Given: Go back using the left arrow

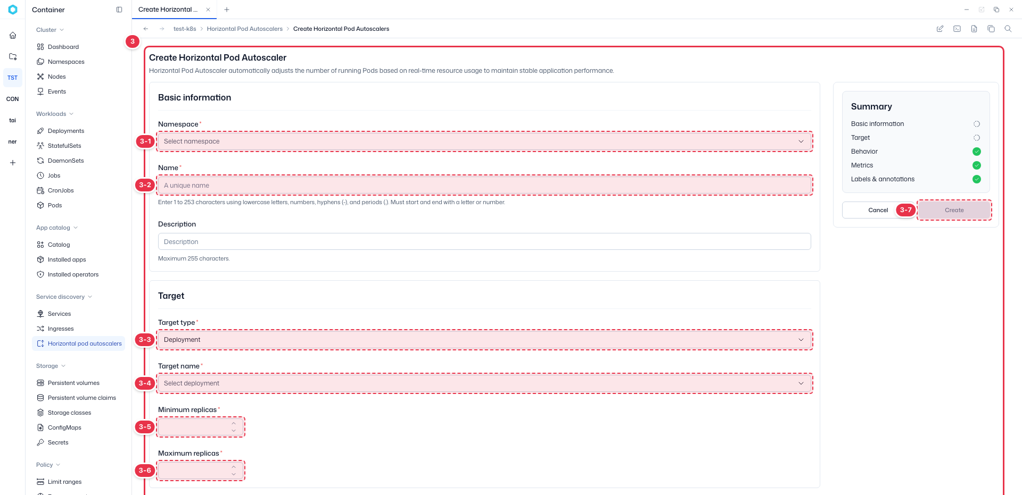Looking at the screenshot, I should click(x=146, y=29).
